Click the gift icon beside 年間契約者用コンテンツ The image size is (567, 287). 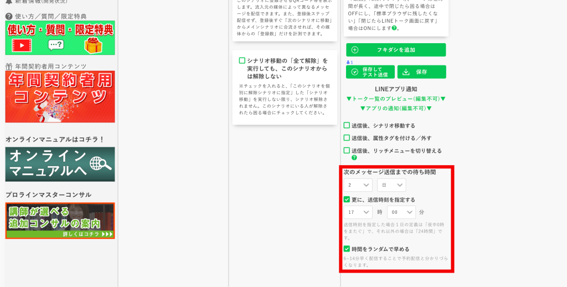[9, 66]
